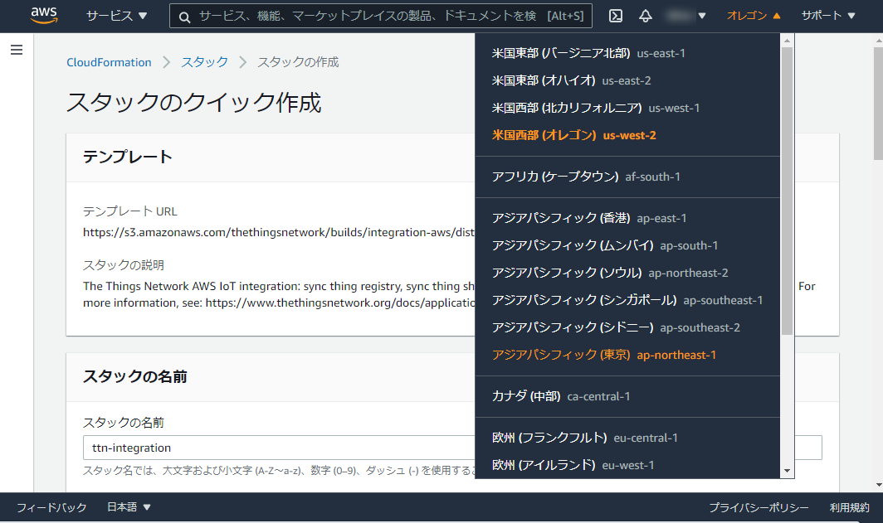The height and width of the screenshot is (523, 883).
Task: Select region 欧州 (アイルランド) eu-west-1
Action: 627,465
